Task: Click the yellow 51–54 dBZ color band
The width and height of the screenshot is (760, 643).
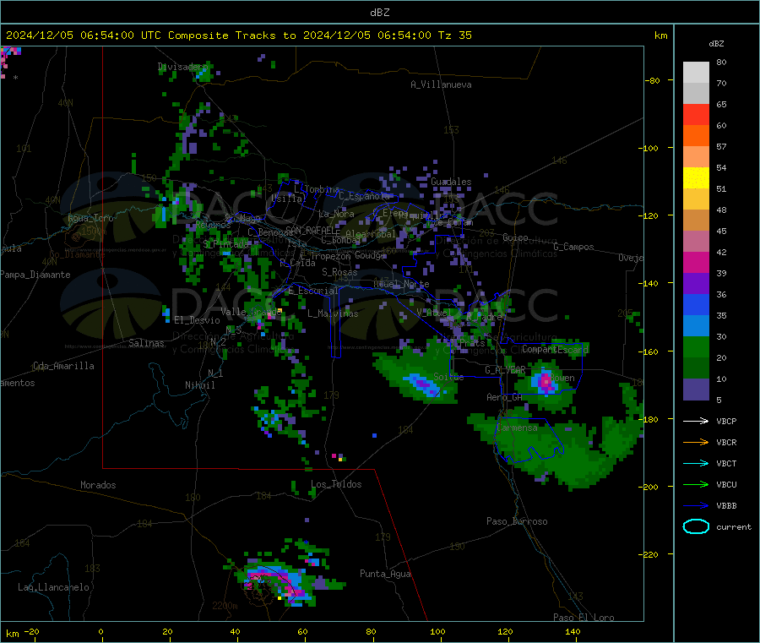Action: point(696,178)
